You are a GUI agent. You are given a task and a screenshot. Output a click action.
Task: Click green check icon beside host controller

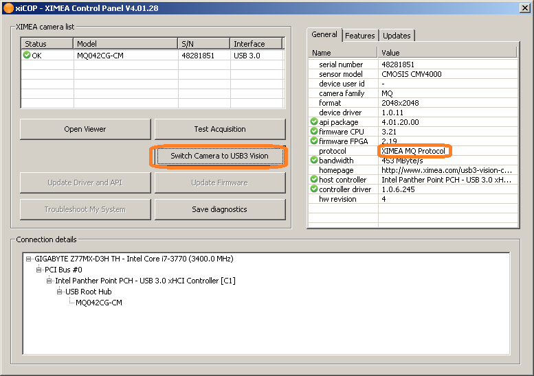tap(313, 179)
